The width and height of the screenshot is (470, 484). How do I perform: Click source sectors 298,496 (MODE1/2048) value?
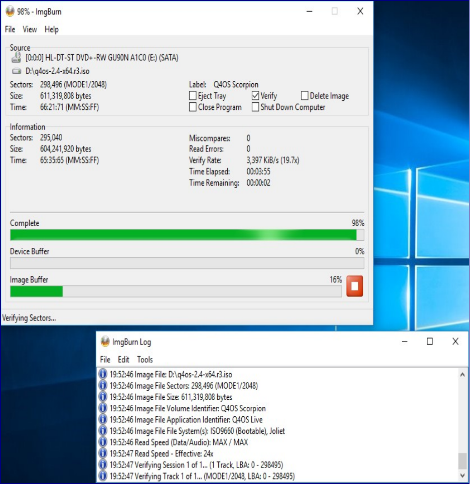tap(73, 85)
